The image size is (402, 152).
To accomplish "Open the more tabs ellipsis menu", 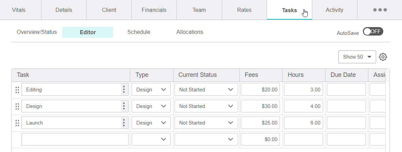I will point(380,10).
